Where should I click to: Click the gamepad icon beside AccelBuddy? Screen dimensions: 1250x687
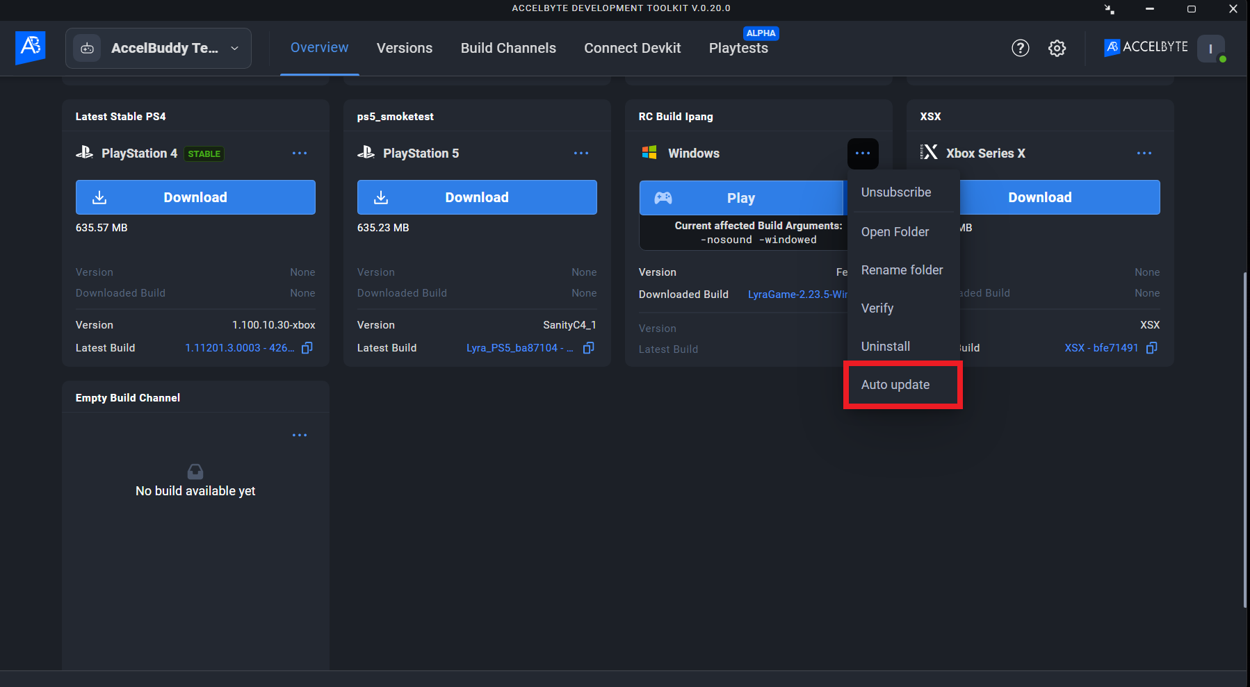coord(87,48)
